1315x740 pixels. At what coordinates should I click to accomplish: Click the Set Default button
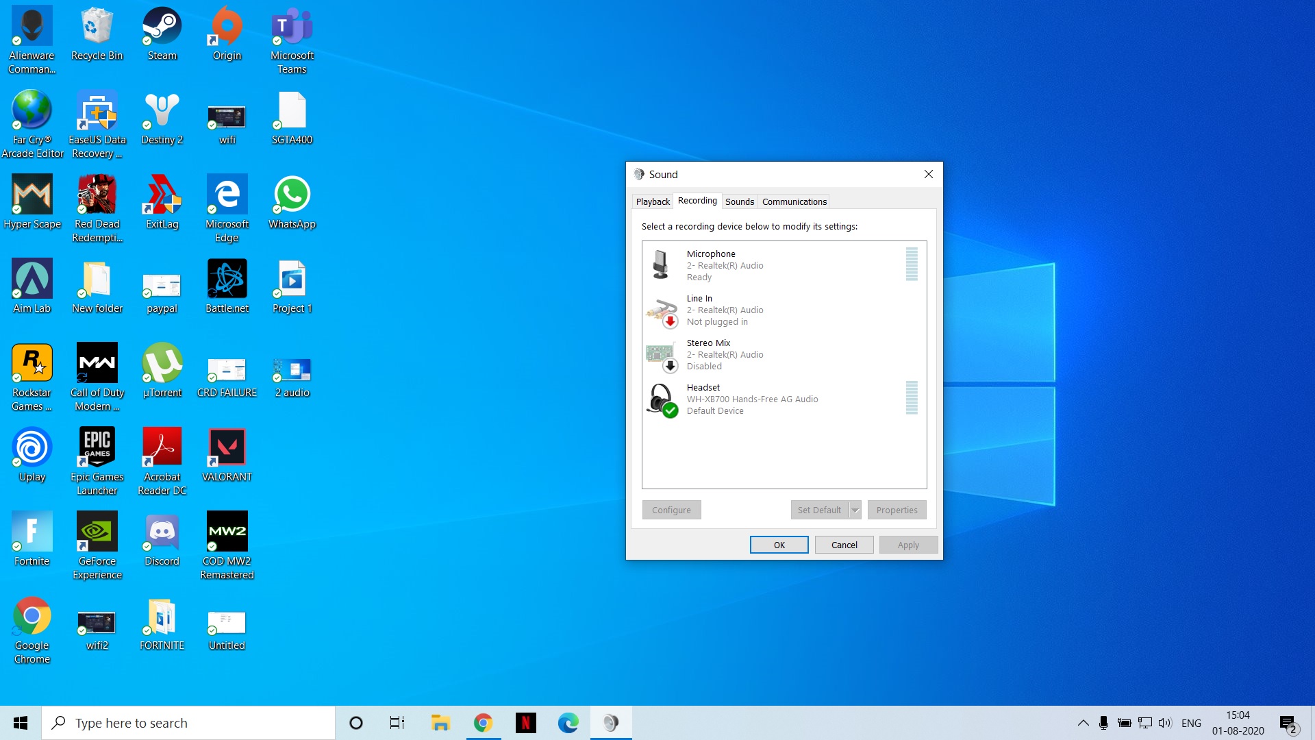(x=819, y=510)
